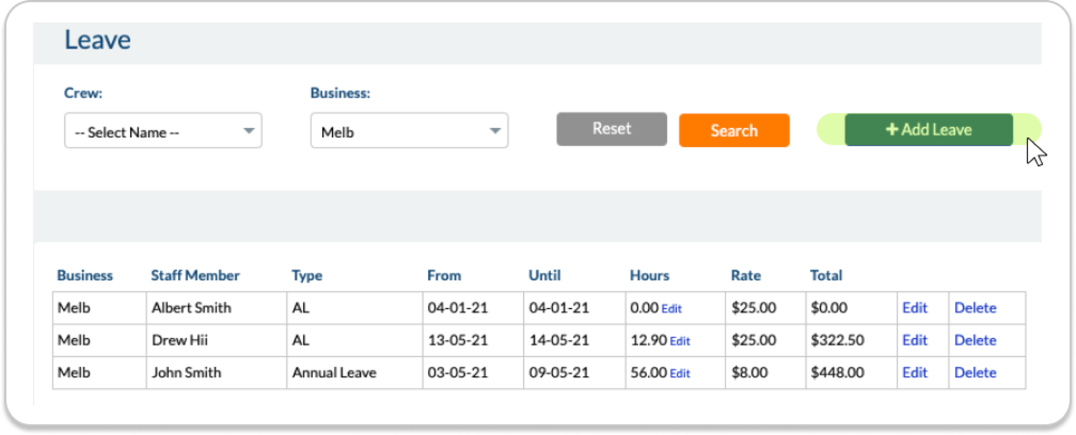The height and width of the screenshot is (435, 1076).
Task: Click the Until column header
Action: (544, 276)
